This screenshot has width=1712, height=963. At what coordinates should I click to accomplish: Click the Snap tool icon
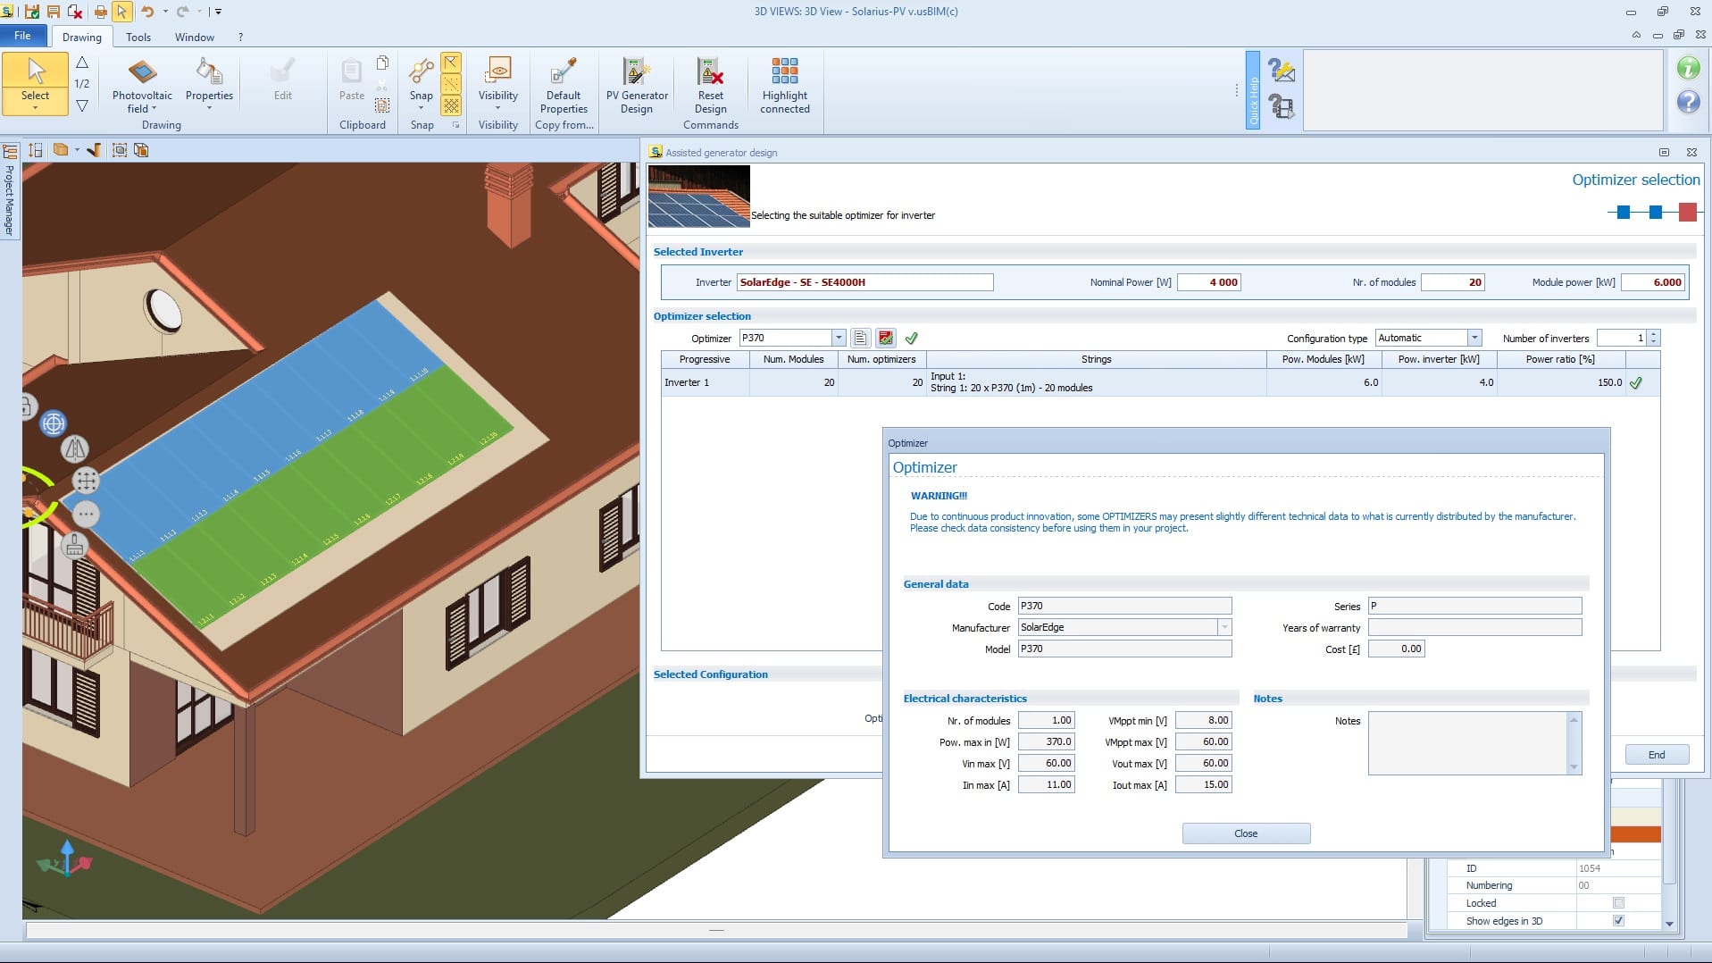pyautogui.click(x=421, y=71)
